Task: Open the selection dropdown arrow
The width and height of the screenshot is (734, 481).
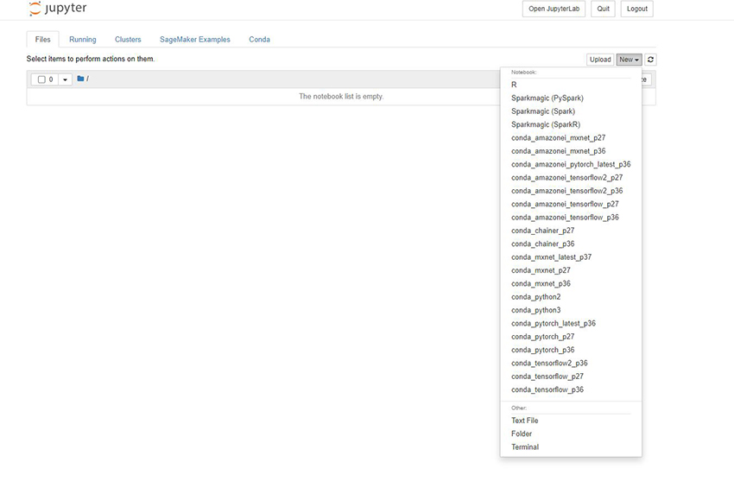Action: pos(65,79)
